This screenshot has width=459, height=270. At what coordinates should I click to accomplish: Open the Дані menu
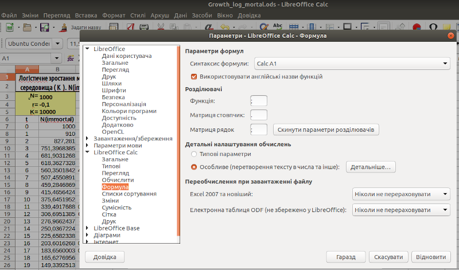(180, 15)
